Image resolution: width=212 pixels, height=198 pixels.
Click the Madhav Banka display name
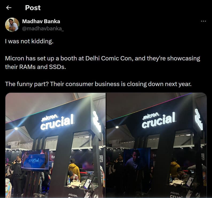(41, 21)
